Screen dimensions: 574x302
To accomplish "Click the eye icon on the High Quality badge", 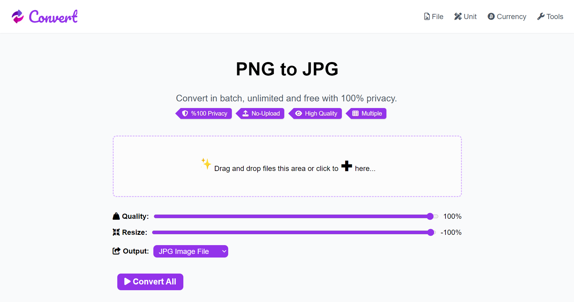I will click(x=299, y=113).
